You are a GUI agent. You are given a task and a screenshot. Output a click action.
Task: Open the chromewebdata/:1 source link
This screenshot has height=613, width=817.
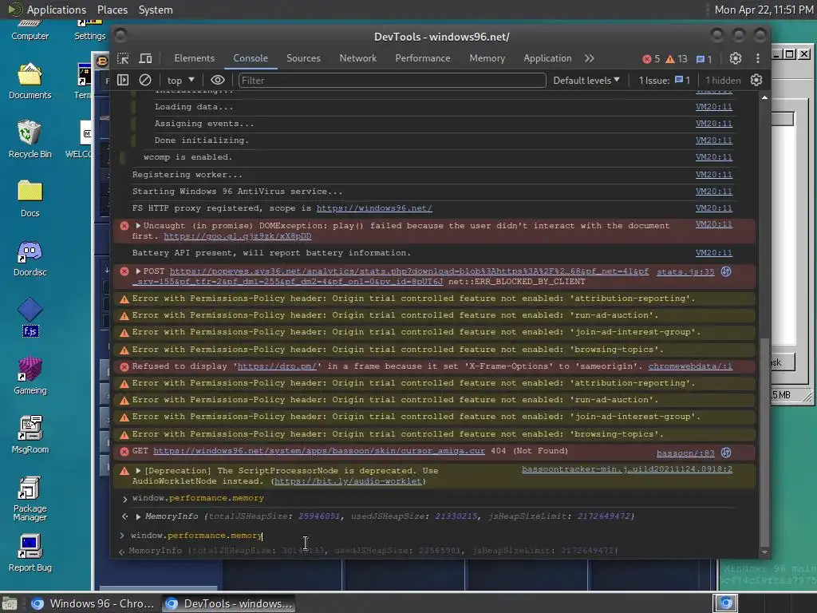coord(690,366)
